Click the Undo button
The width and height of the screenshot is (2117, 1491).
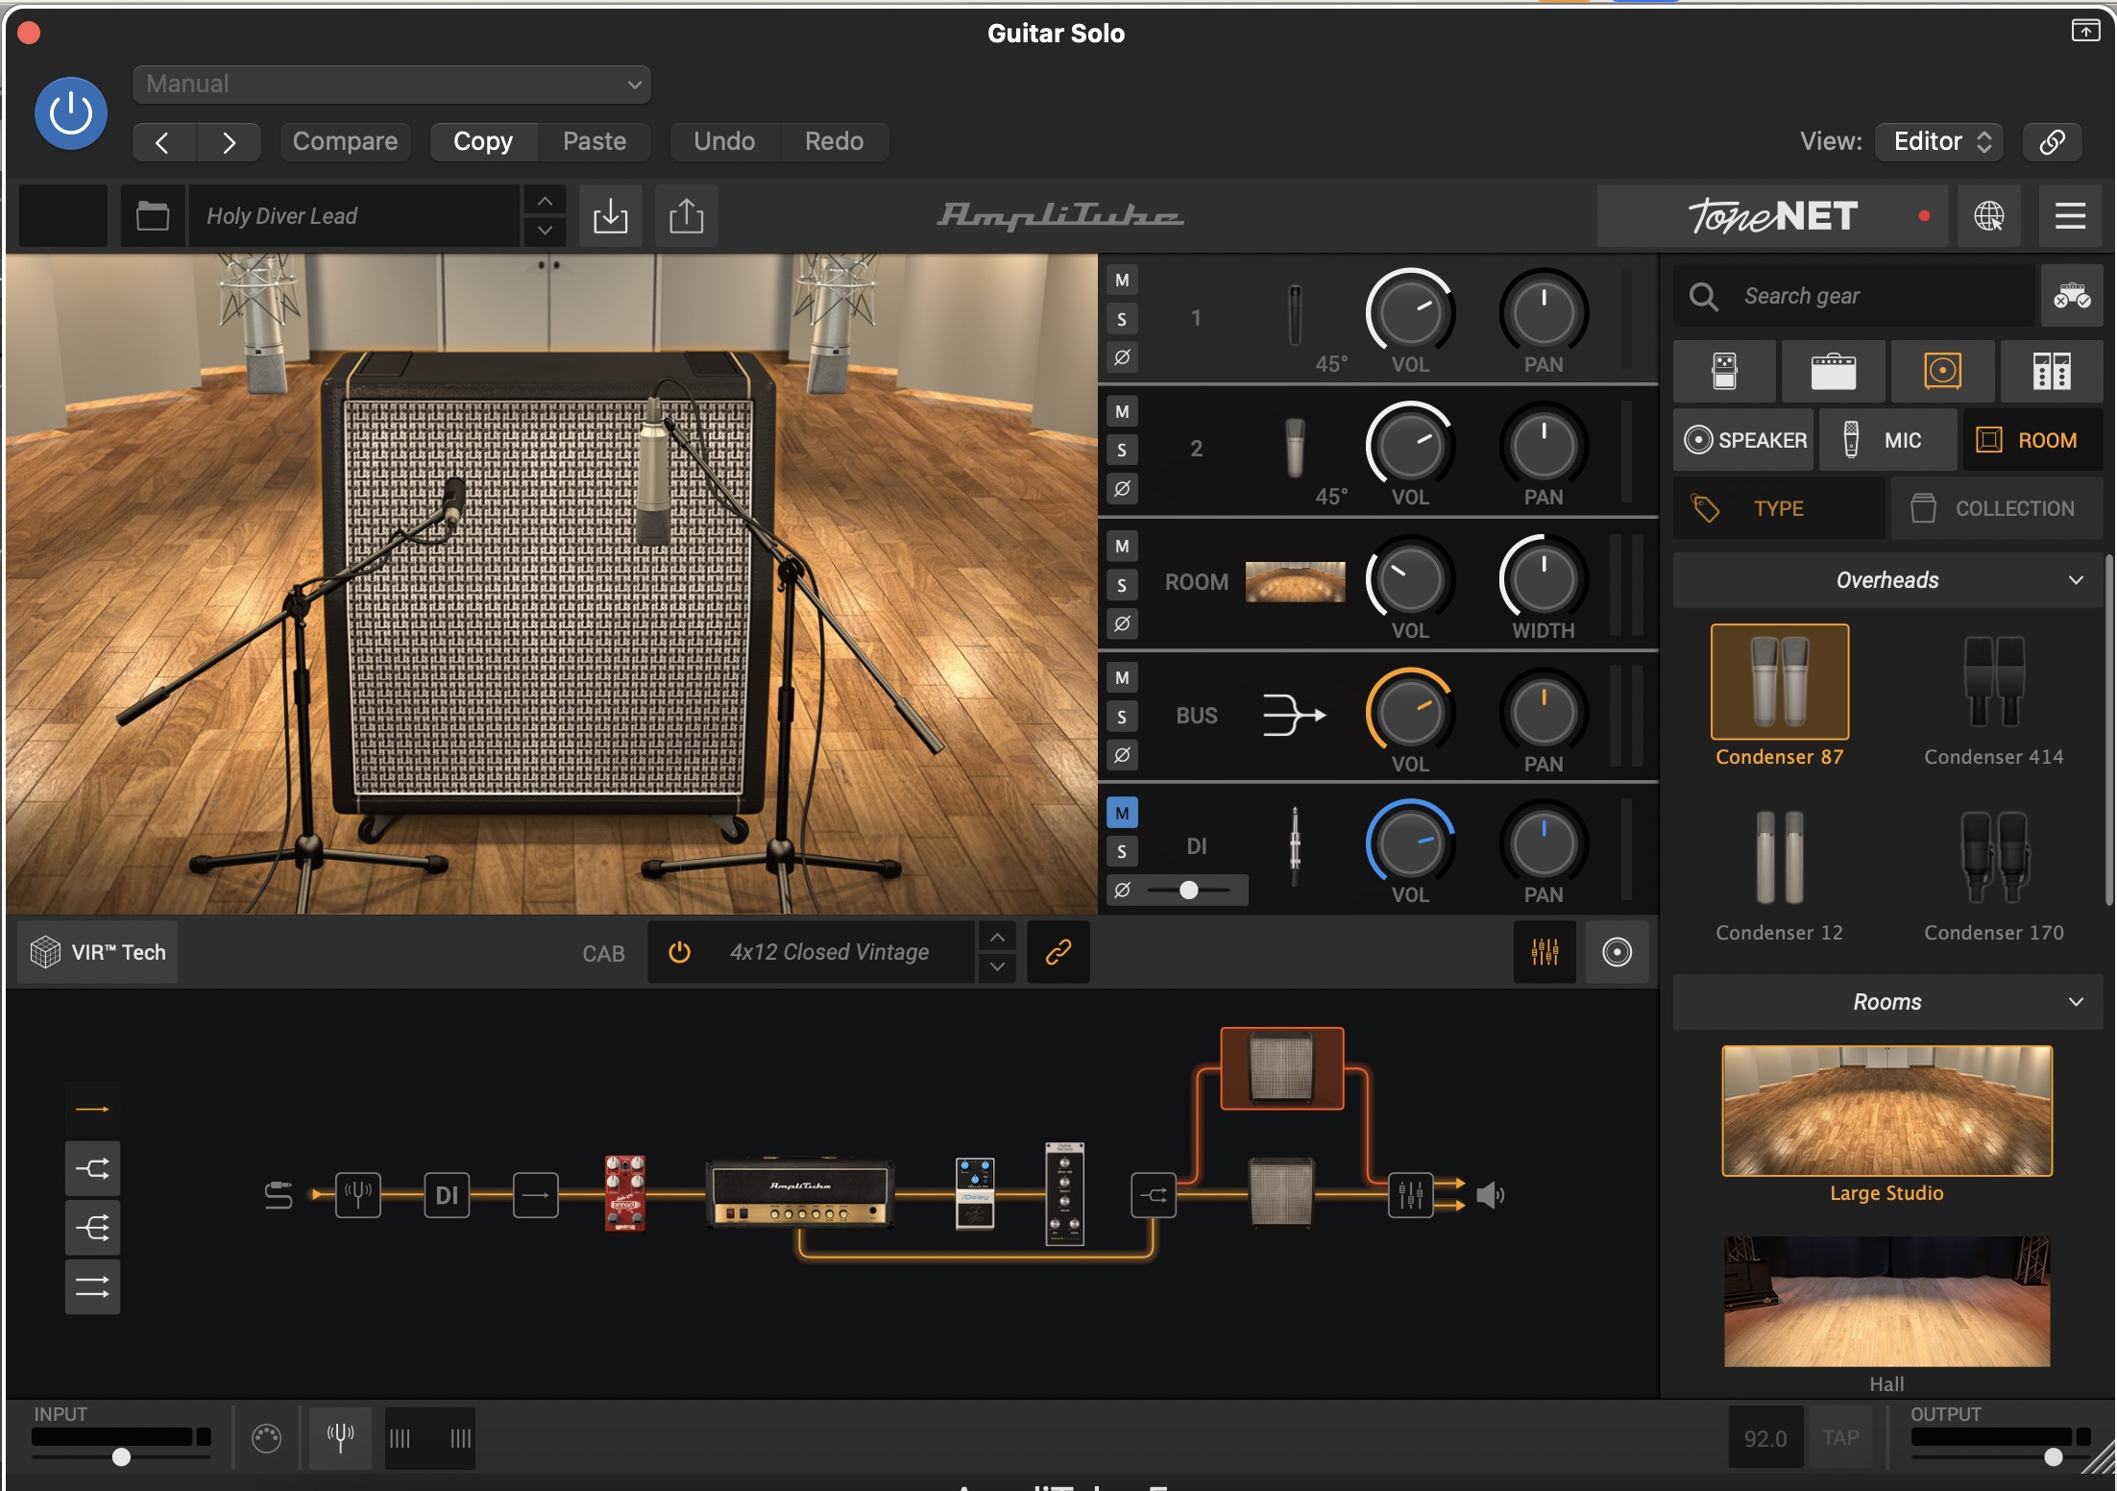pyautogui.click(x=724, y=142)
